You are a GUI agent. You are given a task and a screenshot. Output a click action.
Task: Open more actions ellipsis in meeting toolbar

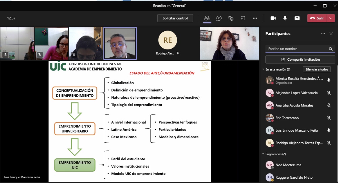point(255,18)
